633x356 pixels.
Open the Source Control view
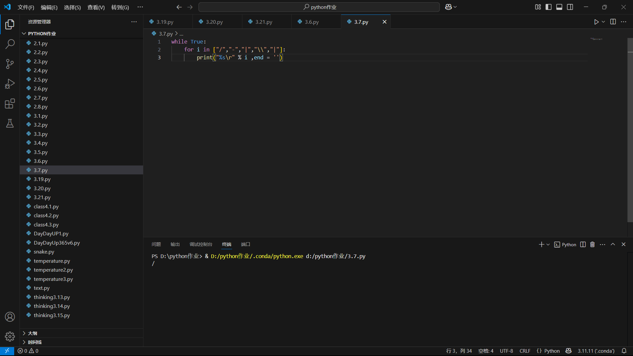tap(10, 64)
